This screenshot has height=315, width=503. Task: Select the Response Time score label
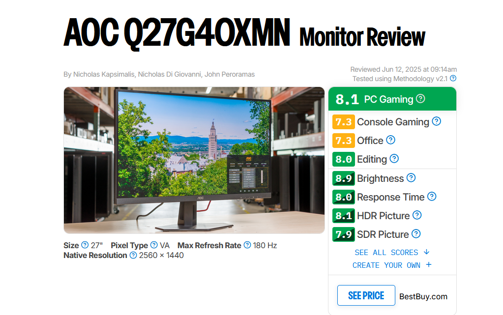391,197
